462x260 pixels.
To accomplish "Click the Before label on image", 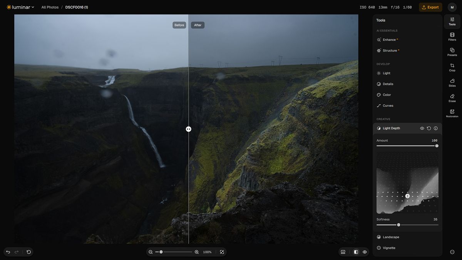I will 179,25.
